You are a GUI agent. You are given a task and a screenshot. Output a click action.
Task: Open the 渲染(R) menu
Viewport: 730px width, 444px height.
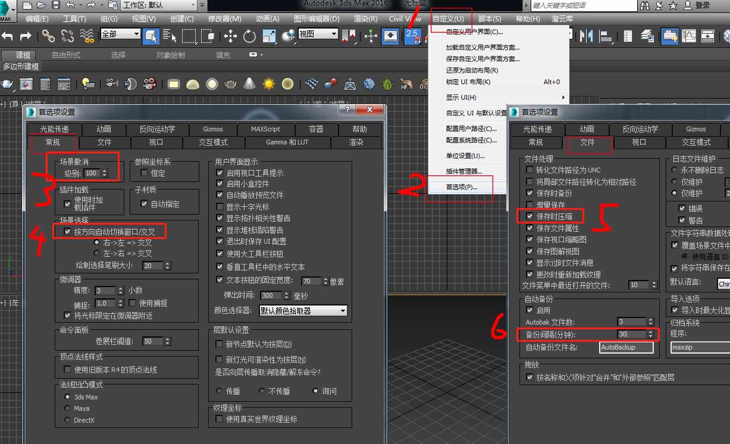pos(365,18)
